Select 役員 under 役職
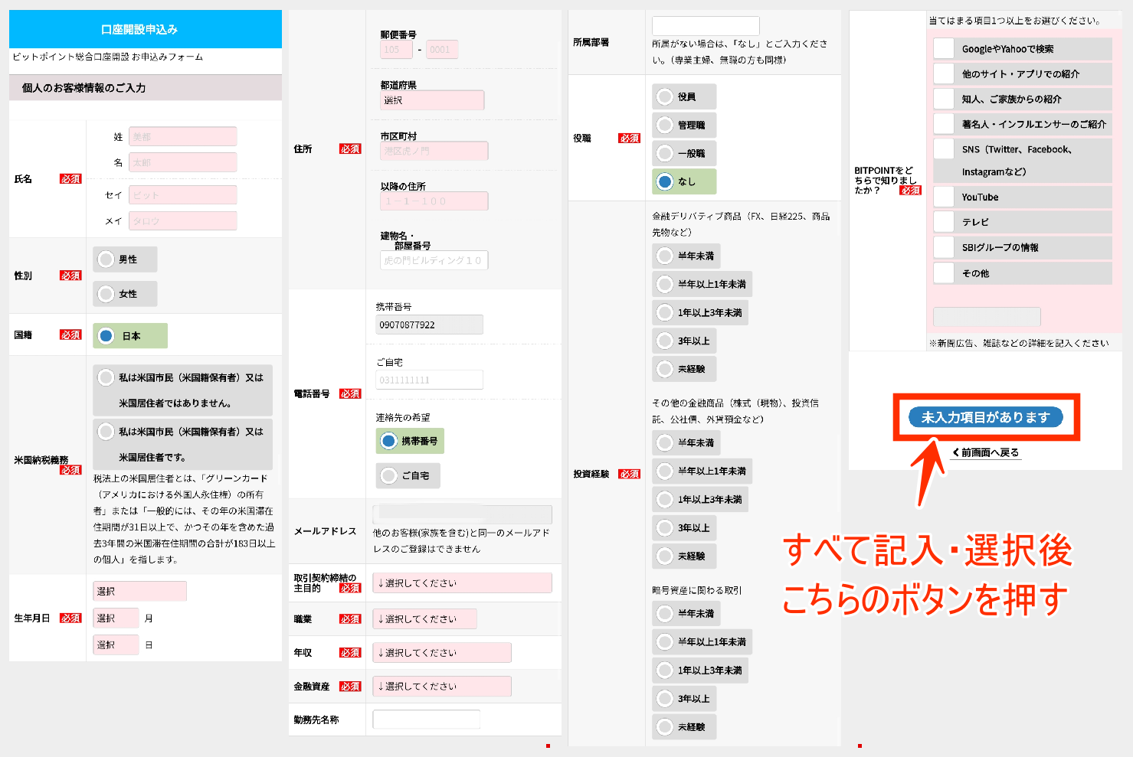The width and height of the screenshot is (1133, 757). [663, 96]
